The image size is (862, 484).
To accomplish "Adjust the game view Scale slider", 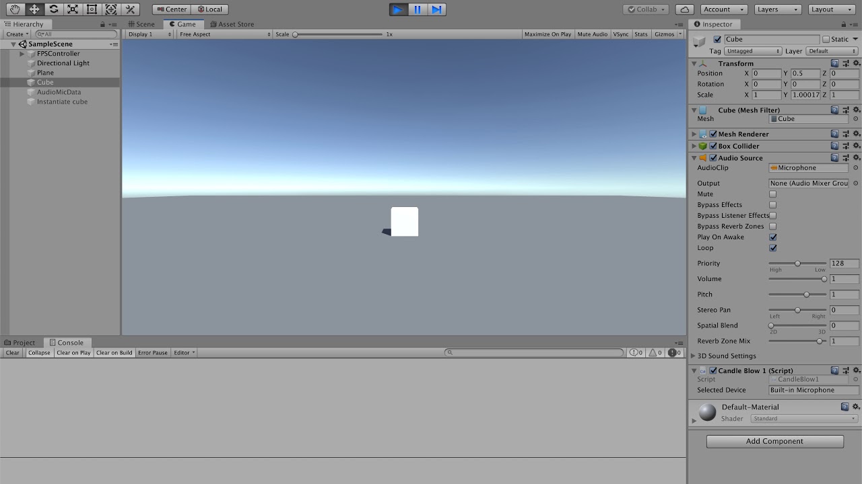I will 338,34.
